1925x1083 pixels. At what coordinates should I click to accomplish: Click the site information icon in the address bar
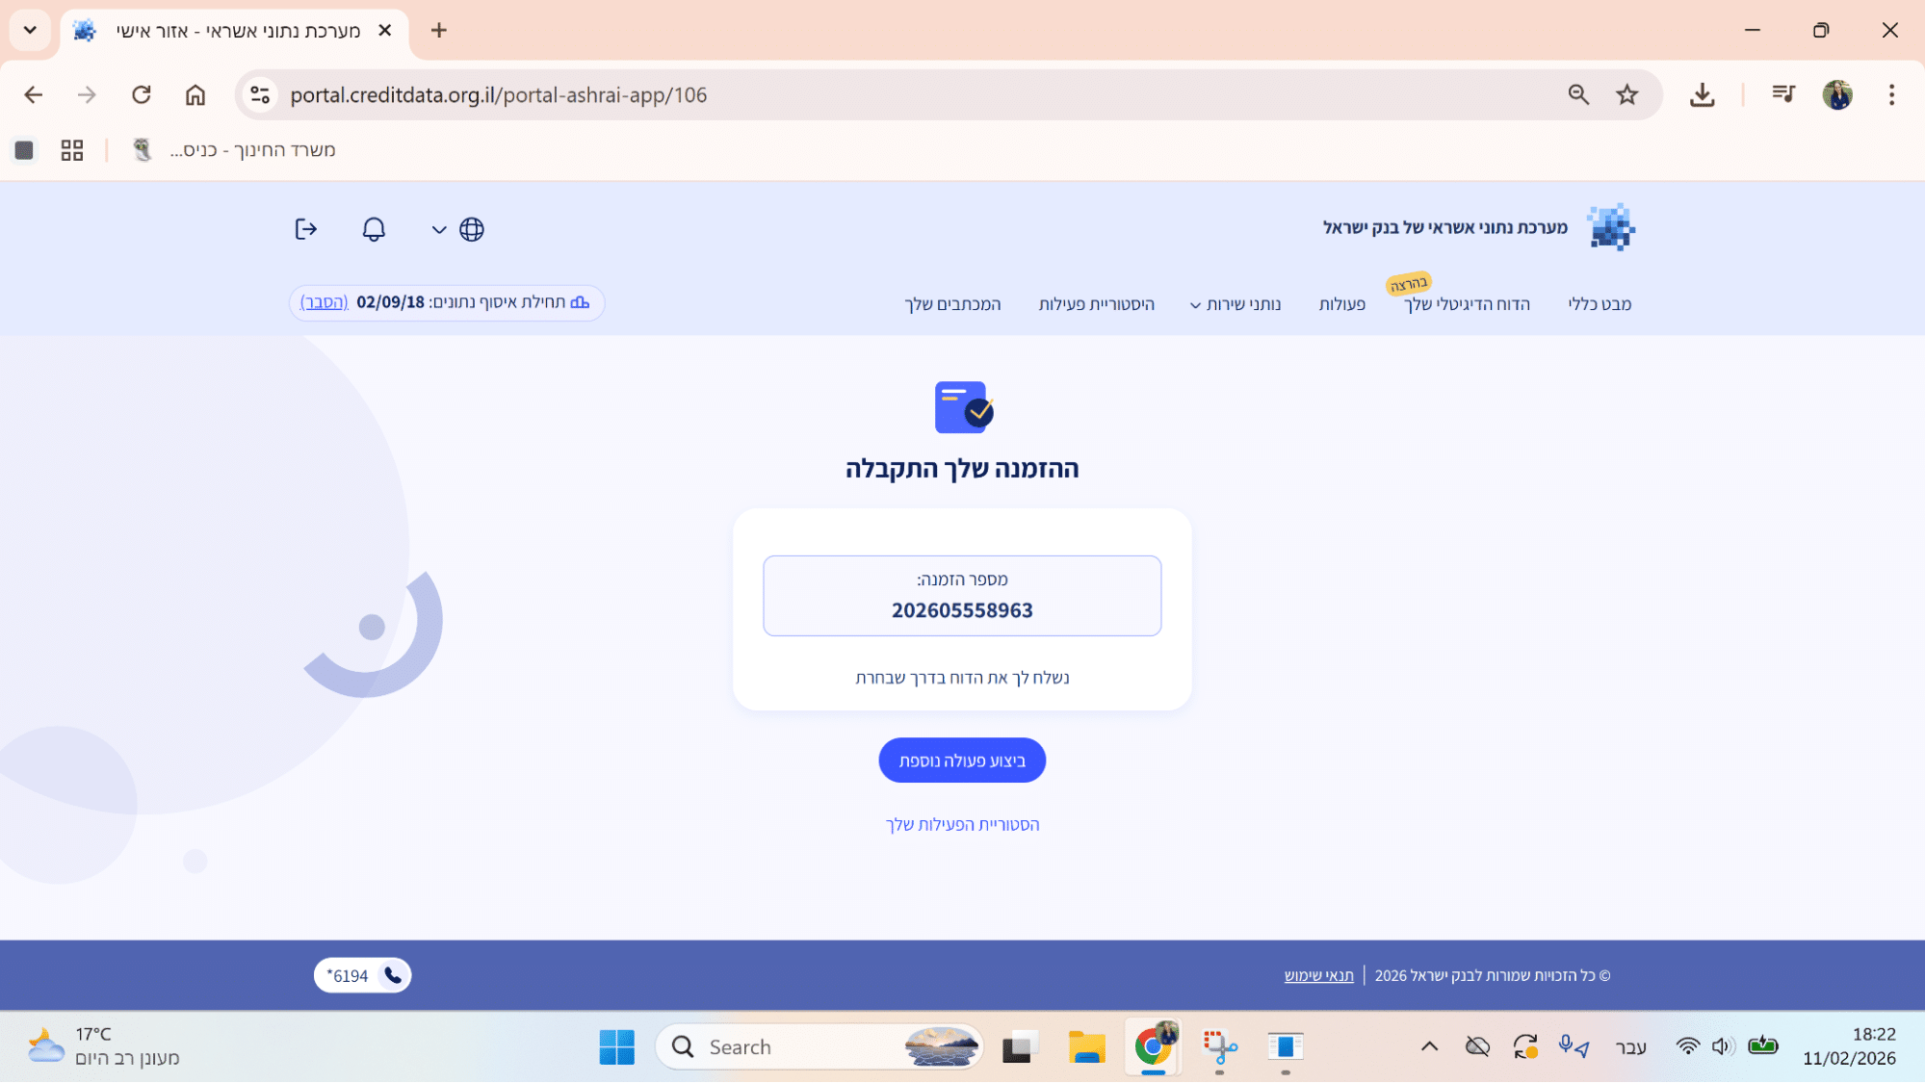pos(260,94)
